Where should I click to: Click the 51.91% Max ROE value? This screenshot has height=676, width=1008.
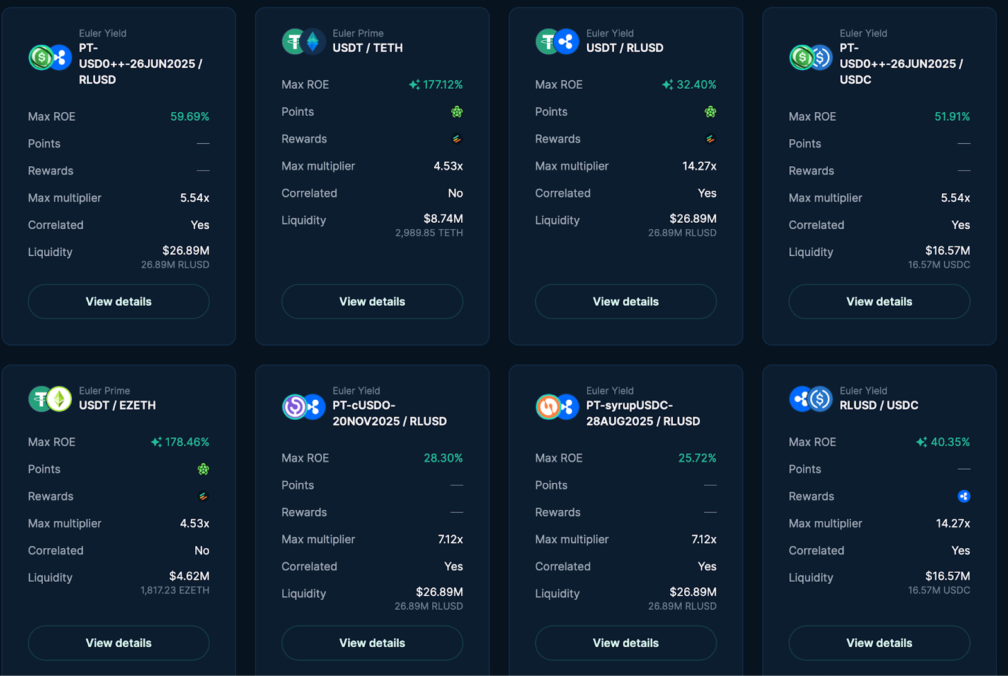[x=952, y=116]
